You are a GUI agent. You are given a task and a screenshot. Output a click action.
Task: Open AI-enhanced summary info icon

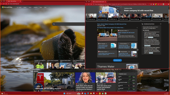(161, 24)
